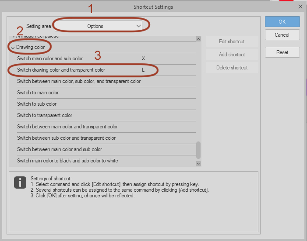Image resolution: width=307 pixels, height=241 pixels.
Task: Click the Delete shortcut button
Action: [x=232, y=68]
